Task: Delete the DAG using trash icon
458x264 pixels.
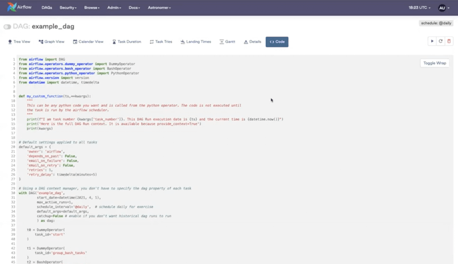Action: [449, 41]
